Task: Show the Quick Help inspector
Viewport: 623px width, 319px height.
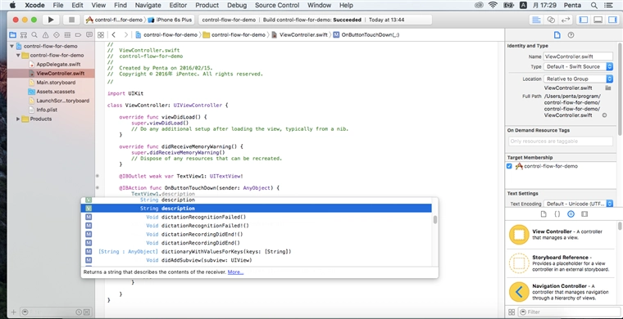Action: [x=571, y=35]
